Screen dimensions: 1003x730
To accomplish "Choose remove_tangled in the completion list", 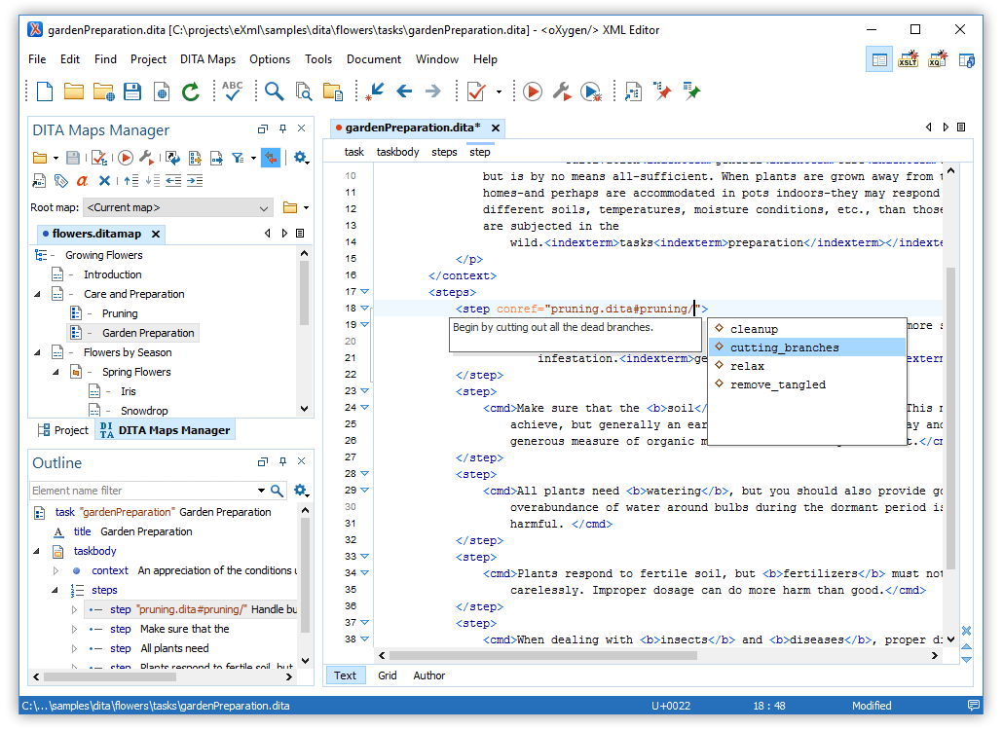I will (x=806, y=384).
